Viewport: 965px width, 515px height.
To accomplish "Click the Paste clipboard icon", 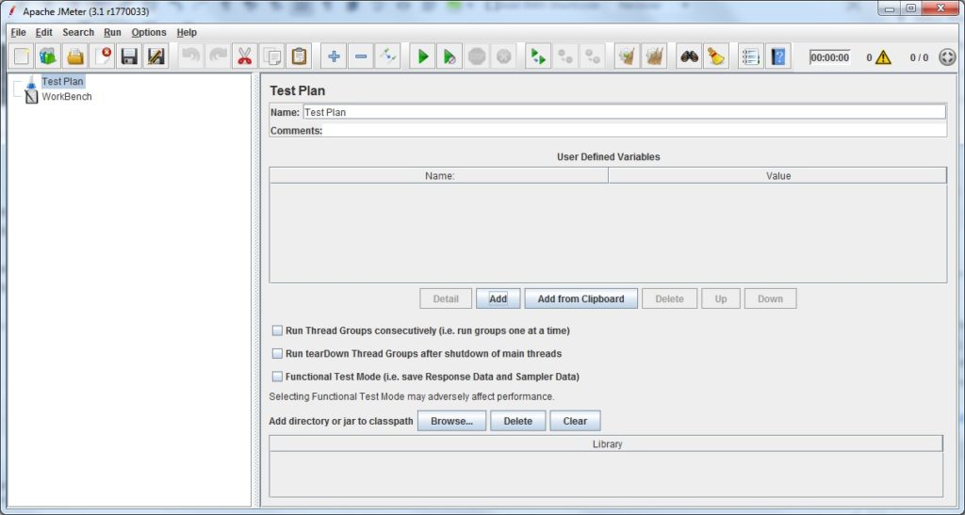I will tap(299, 57).
